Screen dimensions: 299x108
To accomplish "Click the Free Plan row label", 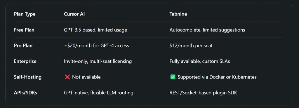I will [24, 30].
